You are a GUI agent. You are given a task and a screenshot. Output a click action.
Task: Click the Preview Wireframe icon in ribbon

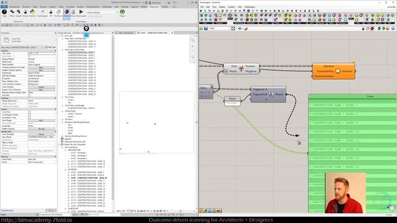(58, 12)
